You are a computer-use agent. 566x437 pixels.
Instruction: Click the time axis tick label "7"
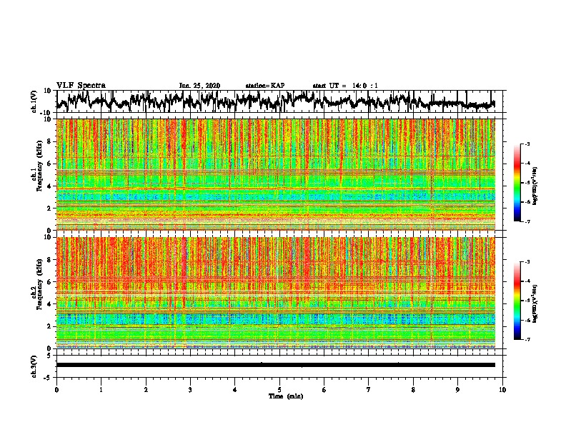click(369, 390)
